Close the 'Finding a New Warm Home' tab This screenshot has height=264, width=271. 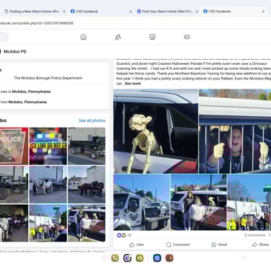pyautogui.click(x=64, y=12)
